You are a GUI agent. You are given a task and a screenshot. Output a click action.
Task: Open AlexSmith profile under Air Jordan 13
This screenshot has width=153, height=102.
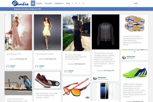(131, 57)
